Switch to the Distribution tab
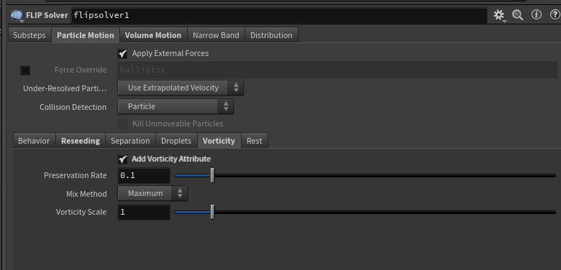 271,35
